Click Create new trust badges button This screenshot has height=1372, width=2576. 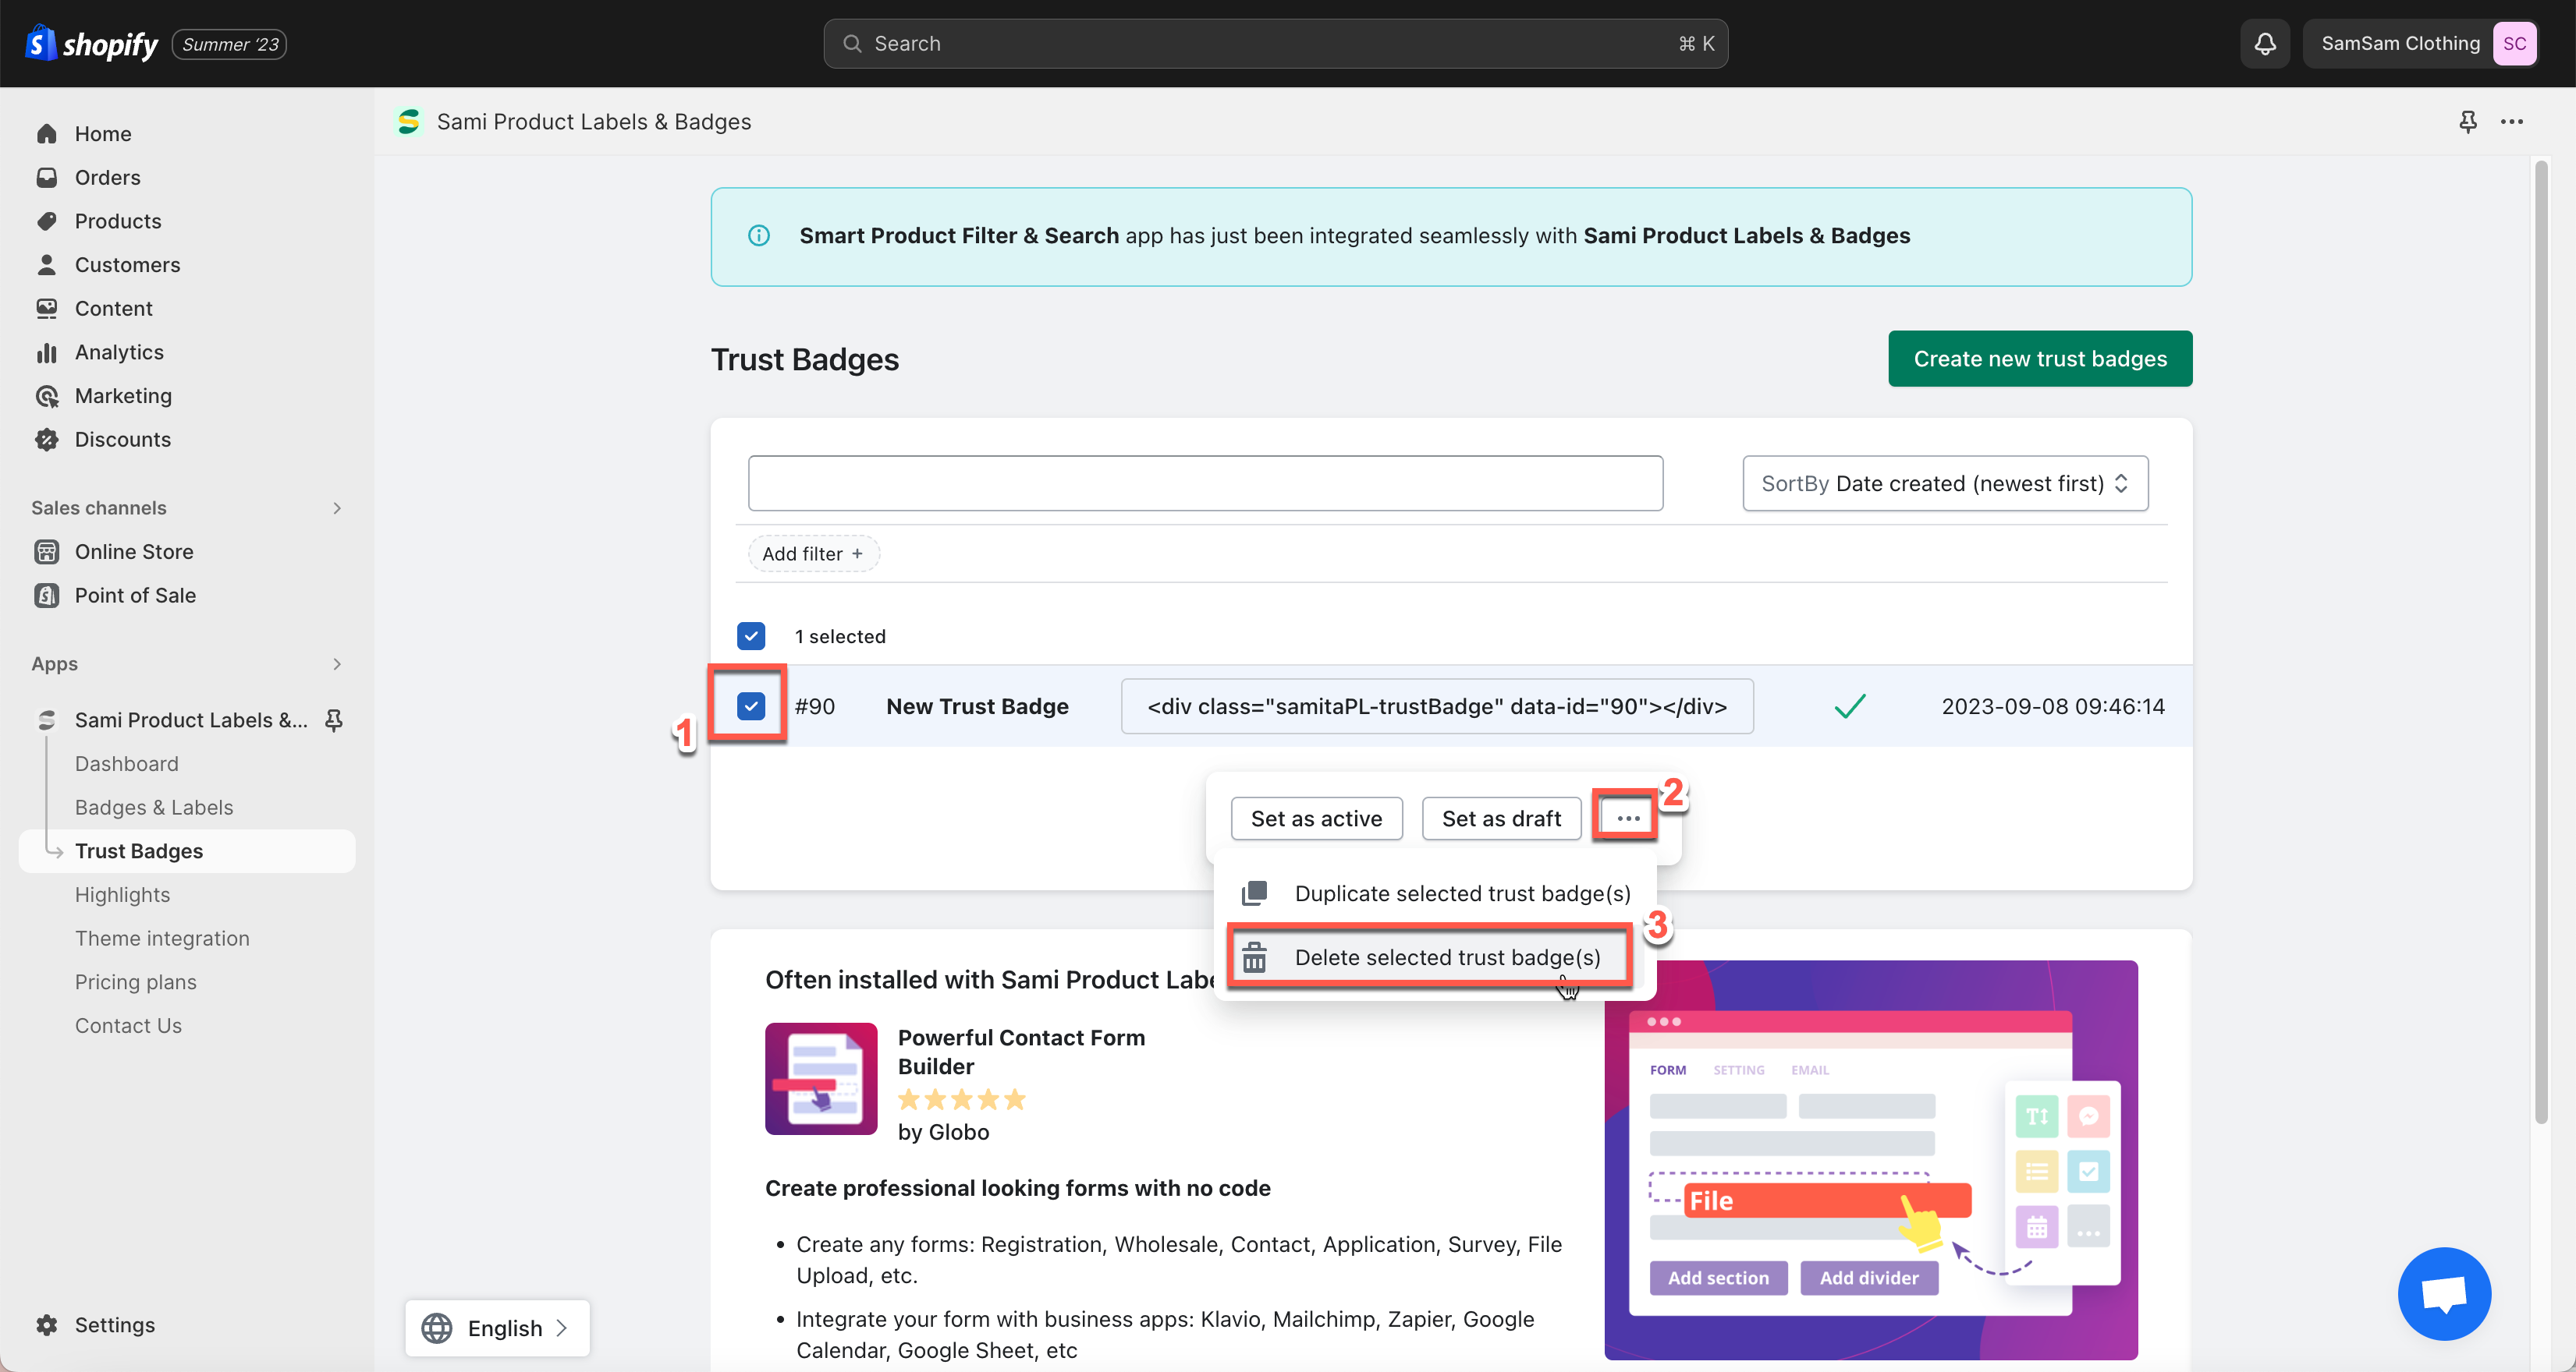2040,359
